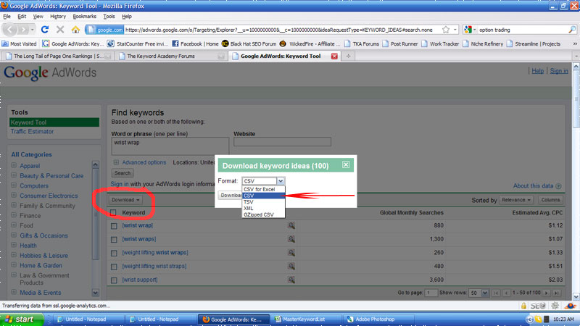
Task: Click the Search button under keywords
Action: 123,173
